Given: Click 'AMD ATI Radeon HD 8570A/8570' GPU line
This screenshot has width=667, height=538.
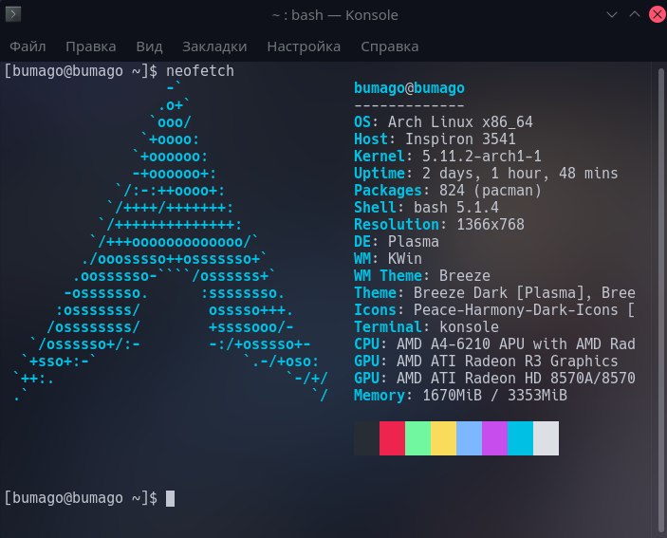Looking at the screenshot, I should point(516,378).
